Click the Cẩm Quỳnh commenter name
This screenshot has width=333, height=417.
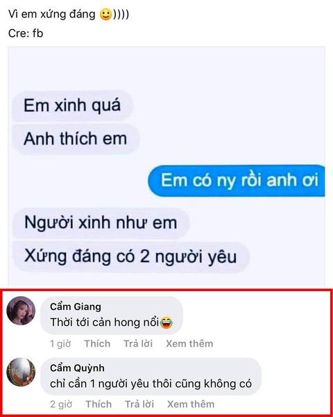pos(77,368)
